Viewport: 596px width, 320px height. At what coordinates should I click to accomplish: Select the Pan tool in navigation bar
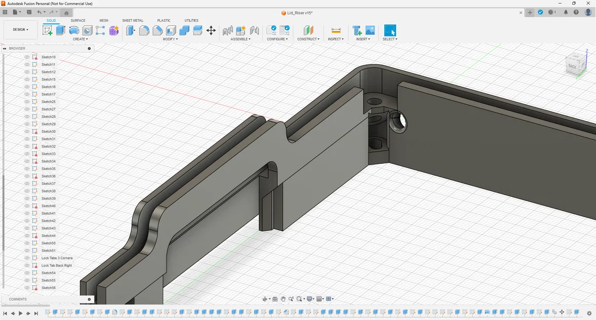283,298
